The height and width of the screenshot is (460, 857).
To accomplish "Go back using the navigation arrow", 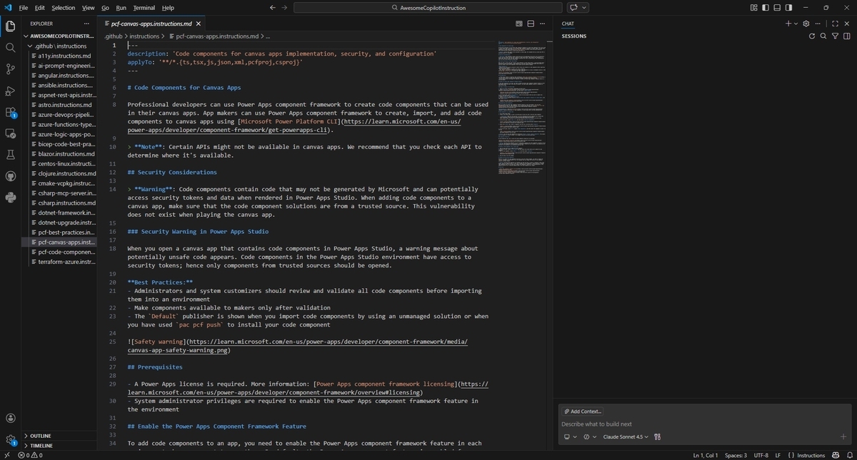I will pos(273,8).
